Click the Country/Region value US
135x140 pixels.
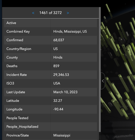coord(56,49)
